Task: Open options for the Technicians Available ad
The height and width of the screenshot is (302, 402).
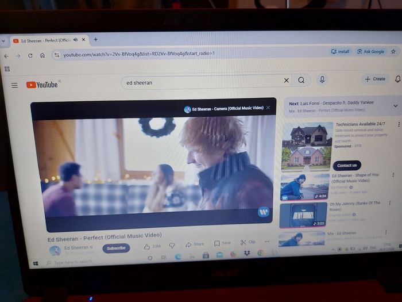Action: click(x=399, y=124)
